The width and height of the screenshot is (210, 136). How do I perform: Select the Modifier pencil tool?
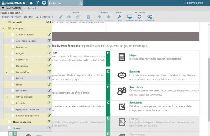[x=61, y=18]
